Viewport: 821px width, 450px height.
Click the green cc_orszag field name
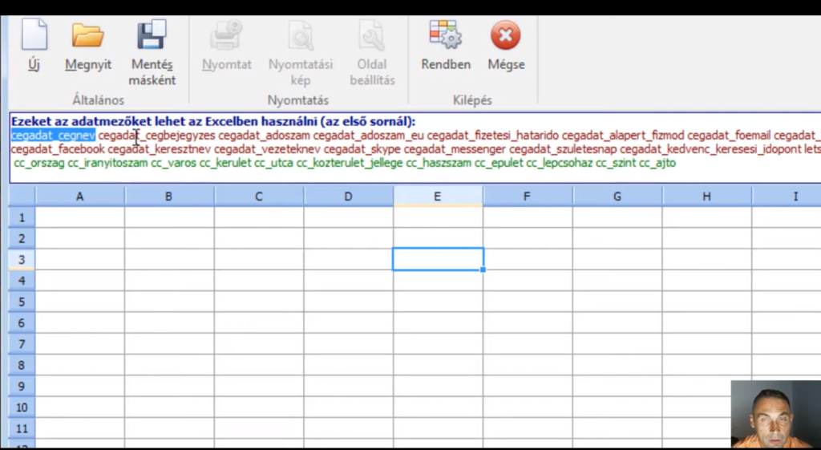pos(39,163)
